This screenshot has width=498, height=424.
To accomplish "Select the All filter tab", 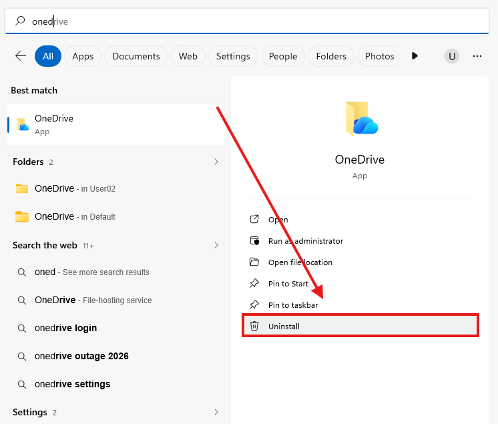I will (48, 56).
